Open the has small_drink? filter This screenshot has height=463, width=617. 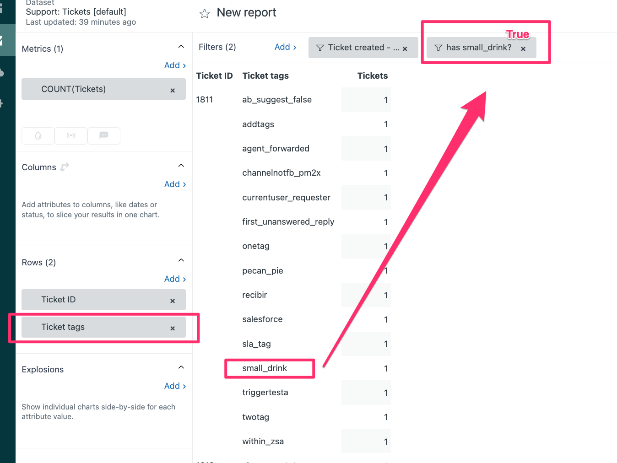478,48
